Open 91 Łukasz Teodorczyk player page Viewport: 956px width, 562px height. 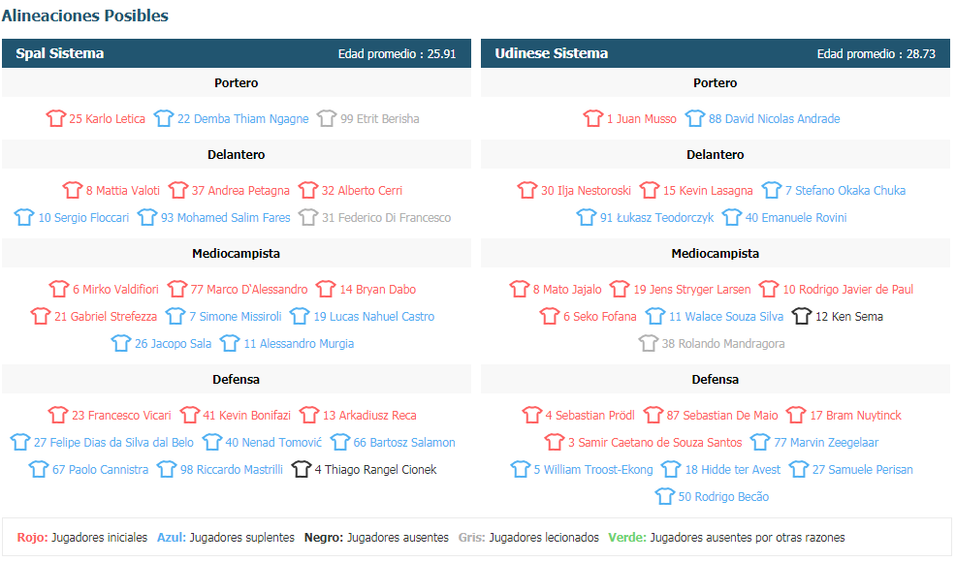click(x=656, y=218)
